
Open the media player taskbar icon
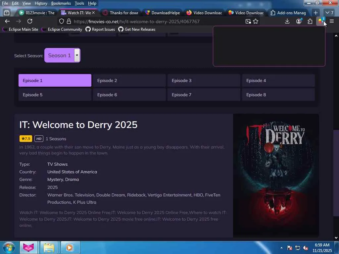coord(70,247)
